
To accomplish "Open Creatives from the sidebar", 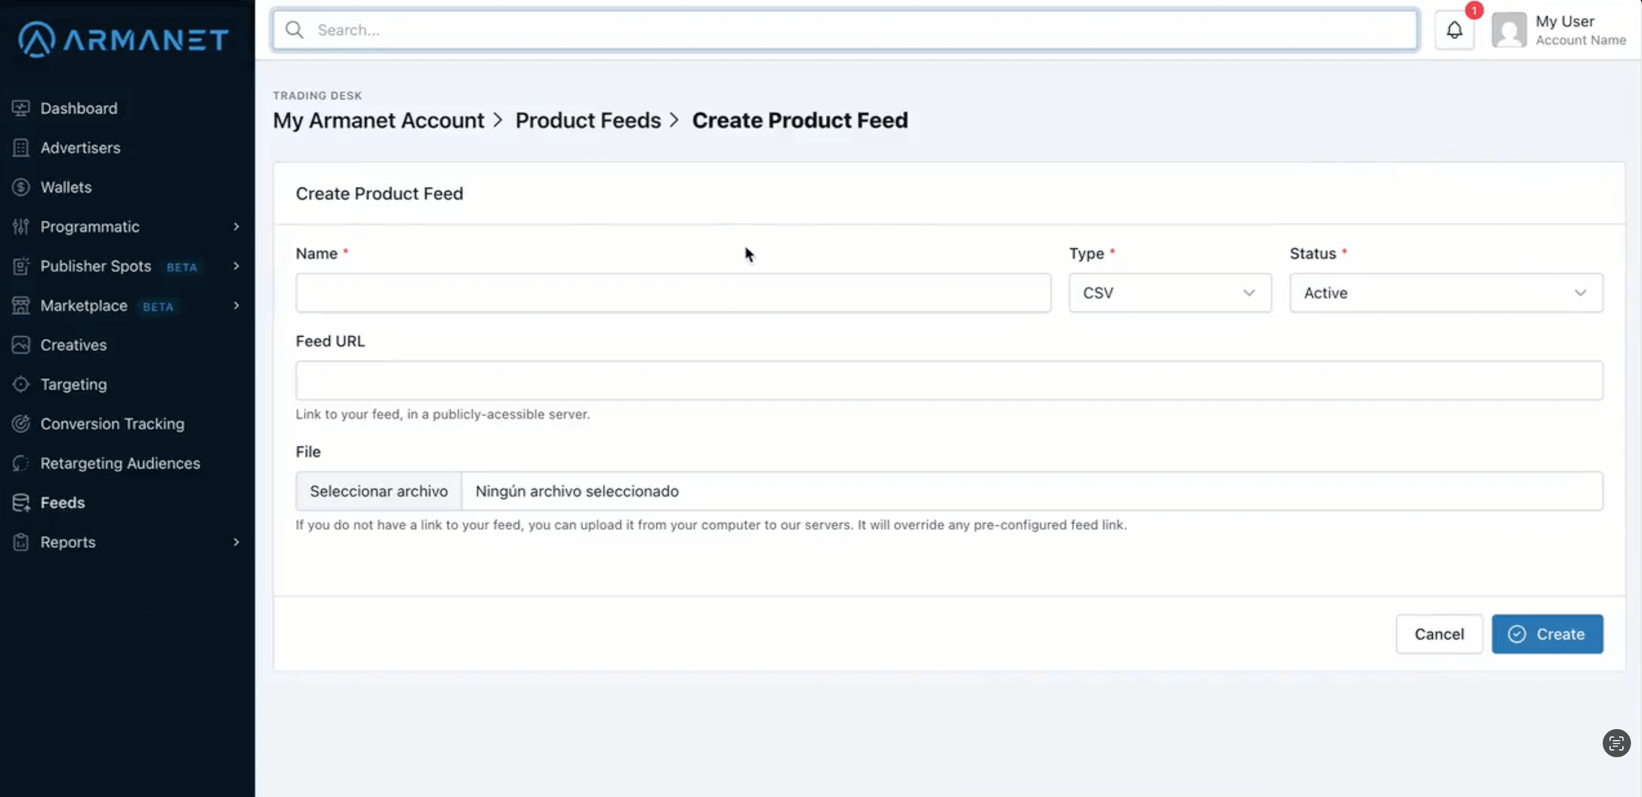I will point(73,345).
